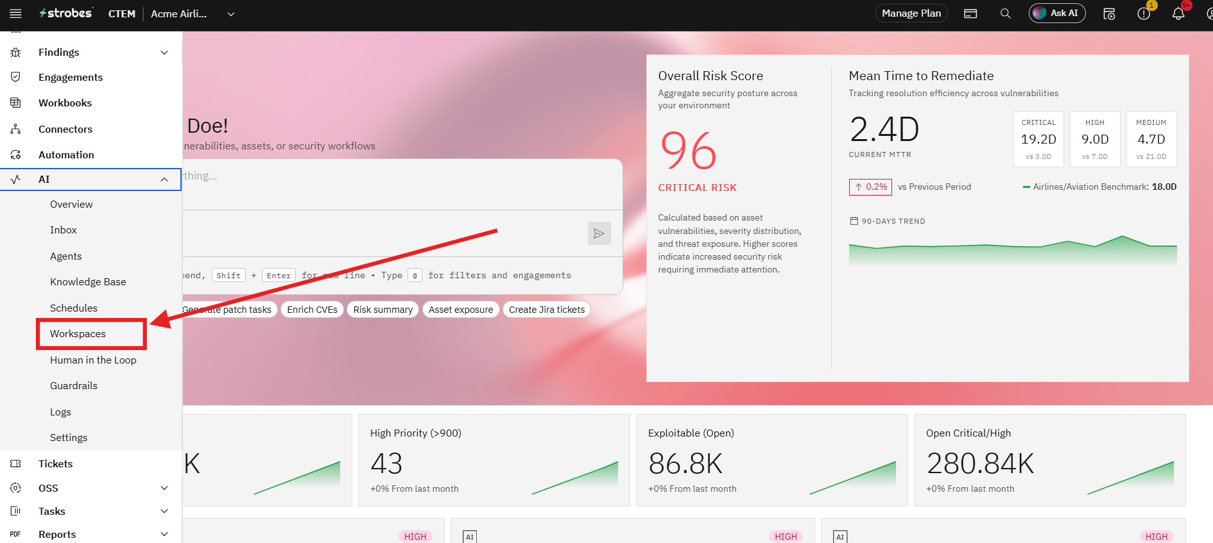Click the OSS icon
Viewport: 1213px width, 543px height.
(x=16, y=488)
